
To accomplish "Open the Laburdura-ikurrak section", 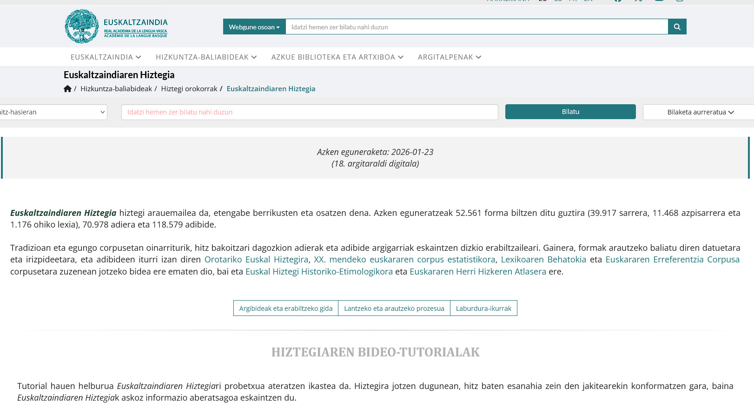I will [x=483, y=309].
